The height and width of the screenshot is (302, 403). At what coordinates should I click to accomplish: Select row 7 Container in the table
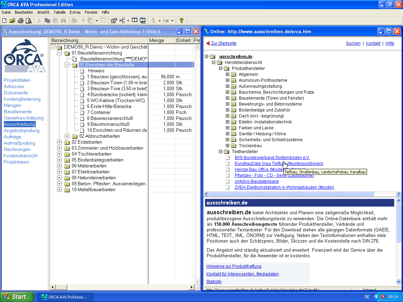coord(99,112)
